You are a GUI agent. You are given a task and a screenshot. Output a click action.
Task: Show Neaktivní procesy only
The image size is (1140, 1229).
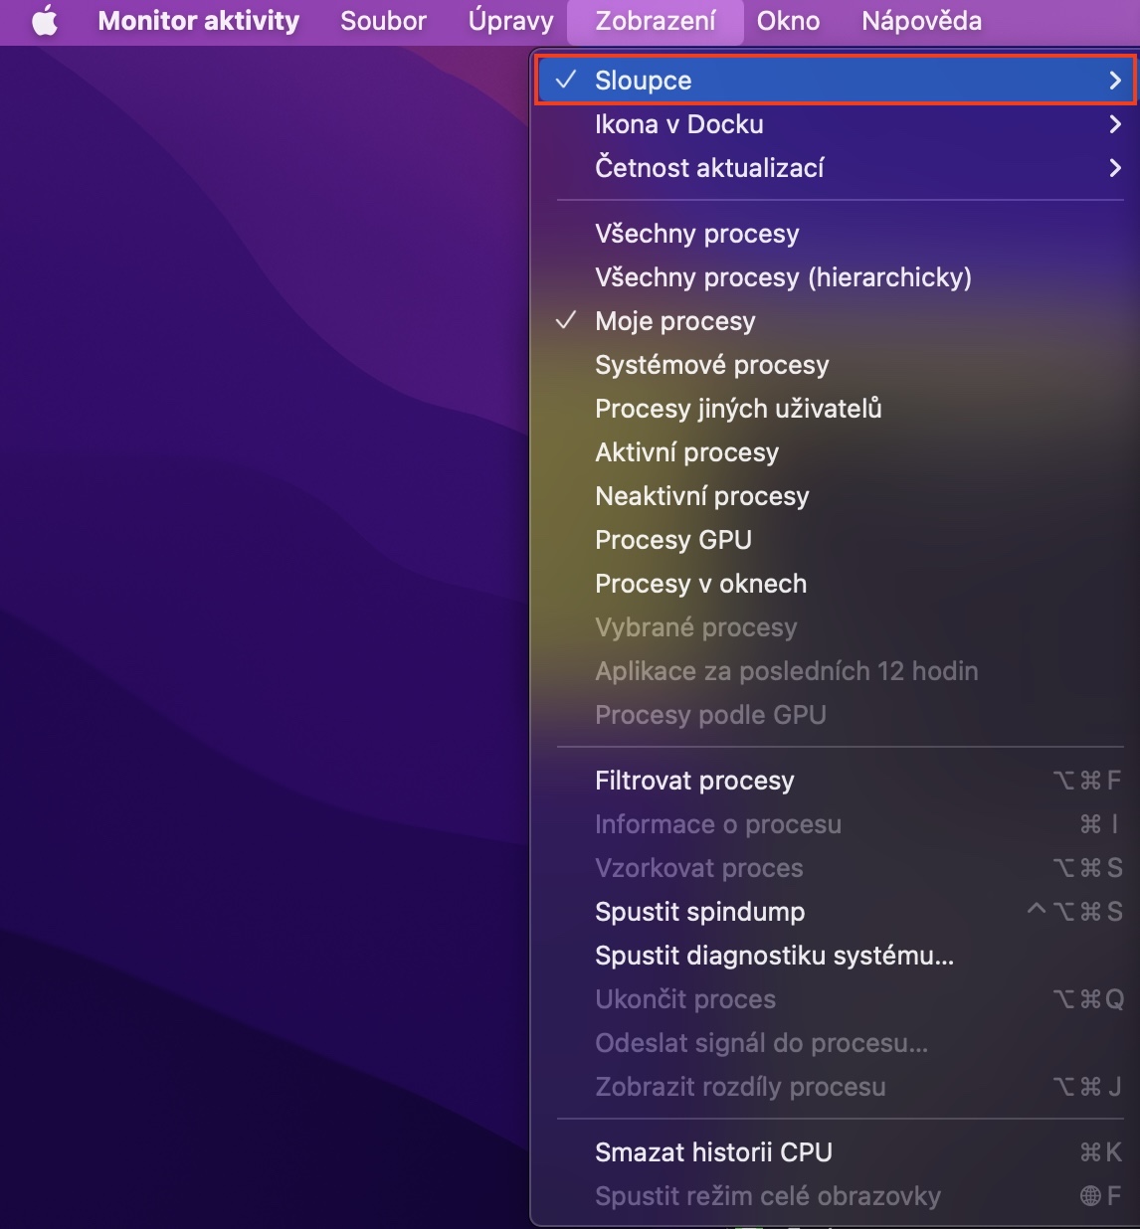tap(836, 496)
